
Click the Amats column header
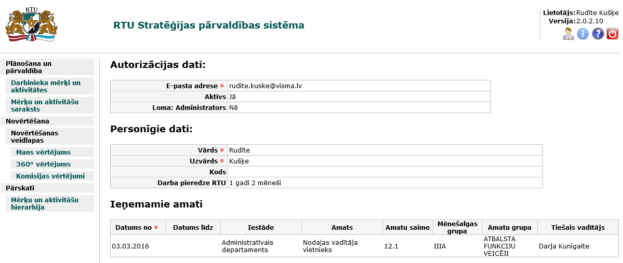pyautogui.click(x=342, y=227)
